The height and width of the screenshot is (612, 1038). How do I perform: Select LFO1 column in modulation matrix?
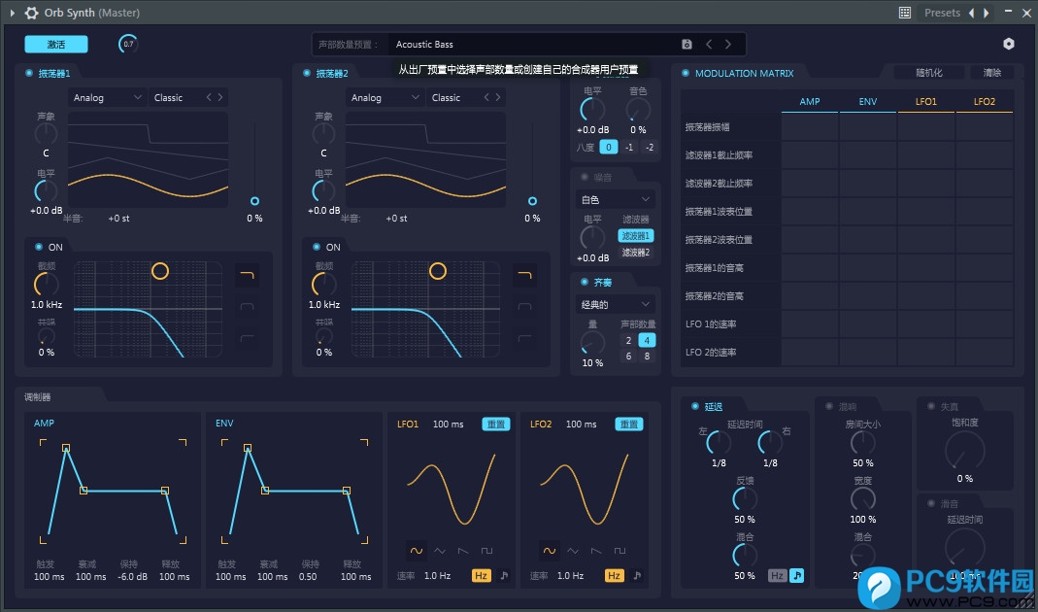coord(926,101)
